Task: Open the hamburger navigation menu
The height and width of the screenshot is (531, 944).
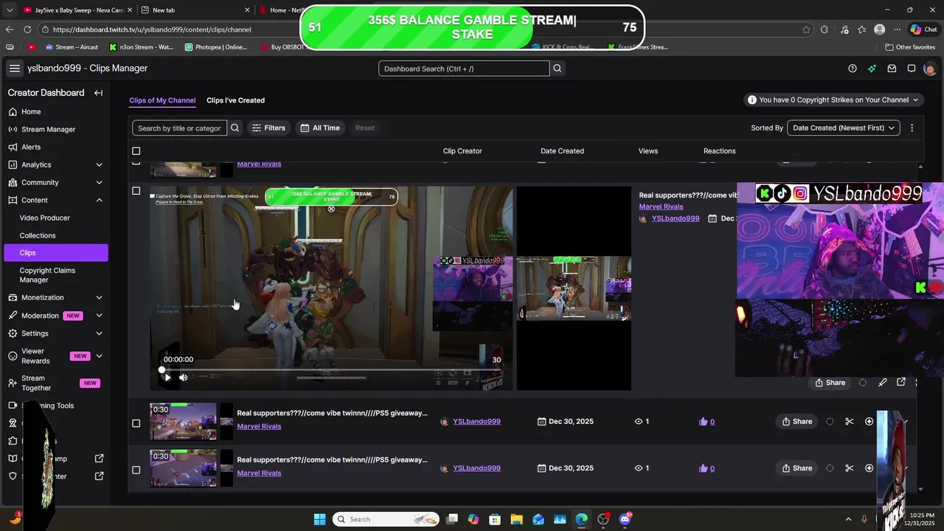Action: coord(15,69)
